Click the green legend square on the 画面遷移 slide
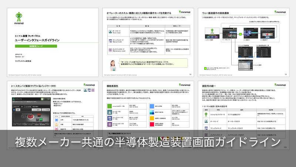This screenshot has width=296, height=167. (x=205, y=69)
